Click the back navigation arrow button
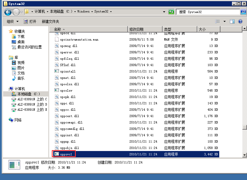This screenshot has width=247, height=180. (8, 12)
